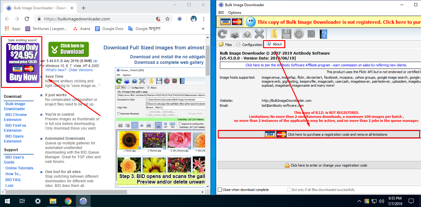Click the Chrome address bar URL

click(77, 19)
